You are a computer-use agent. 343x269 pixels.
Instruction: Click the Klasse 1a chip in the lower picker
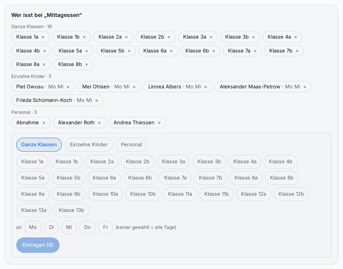tap(32, 162)
